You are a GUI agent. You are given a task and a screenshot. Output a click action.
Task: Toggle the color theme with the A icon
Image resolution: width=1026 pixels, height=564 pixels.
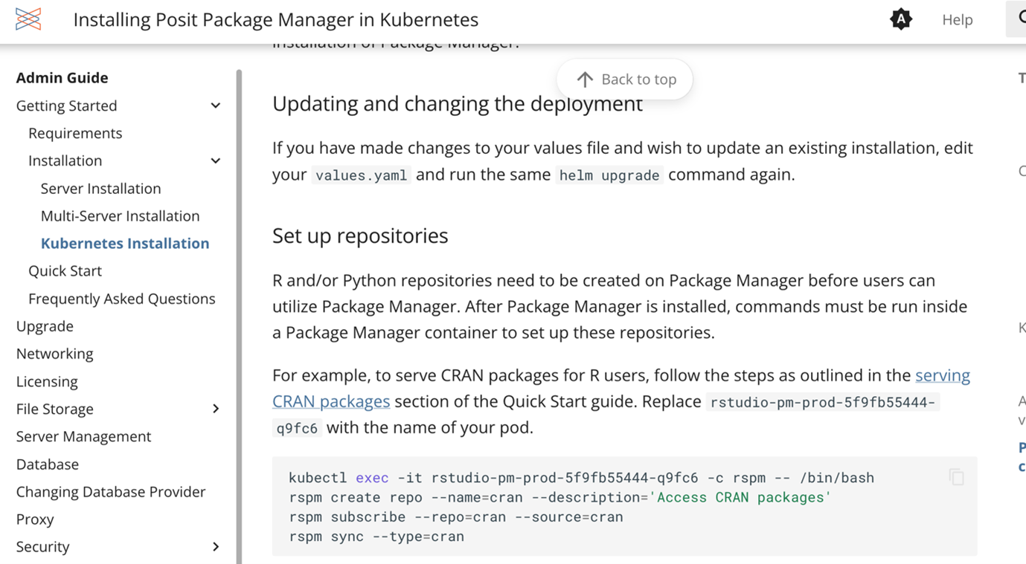[x=900, y=19]
